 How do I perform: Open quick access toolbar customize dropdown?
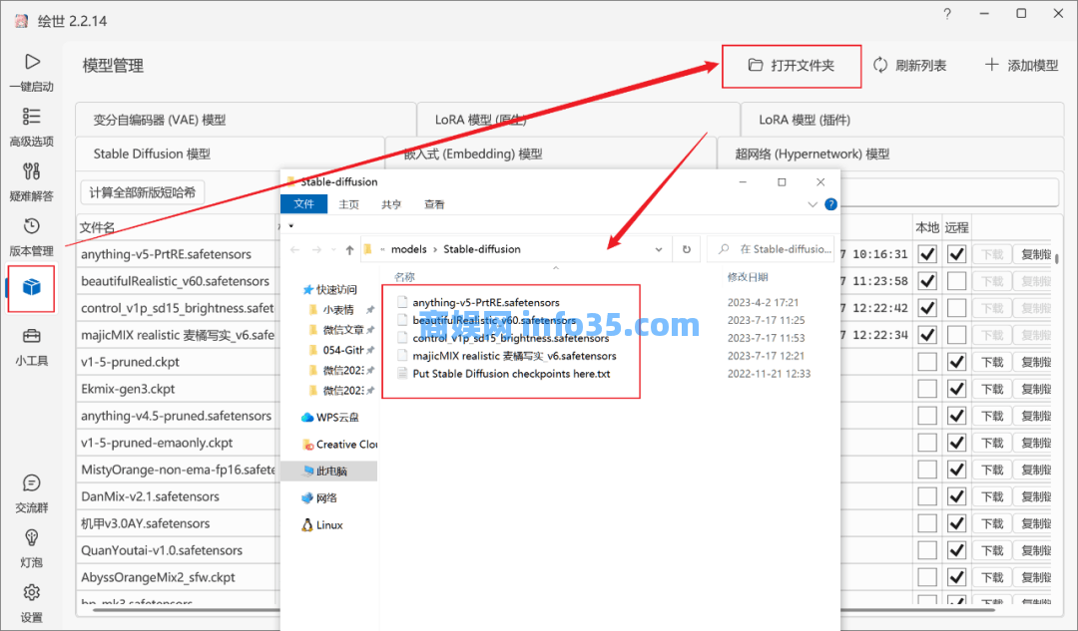tap(291, 225)
